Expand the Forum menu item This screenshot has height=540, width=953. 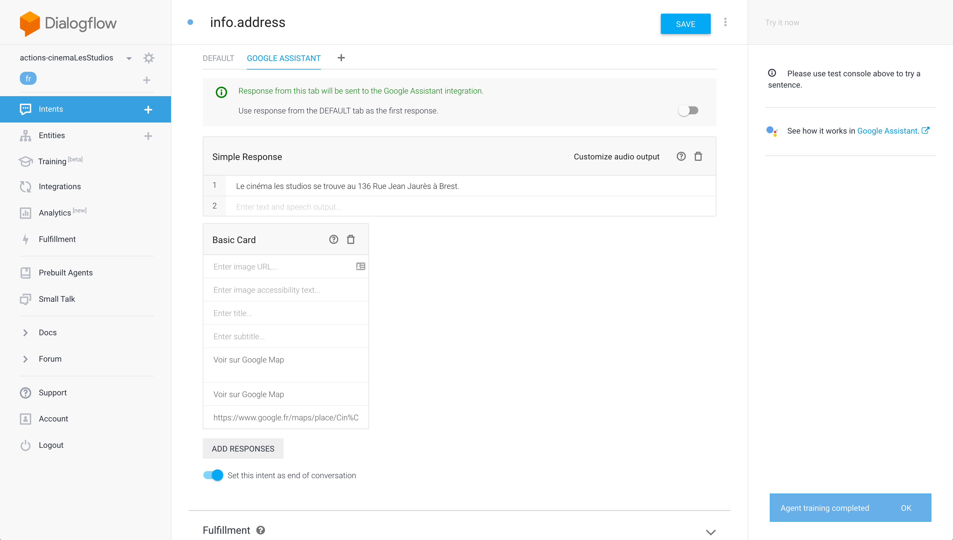50,359
